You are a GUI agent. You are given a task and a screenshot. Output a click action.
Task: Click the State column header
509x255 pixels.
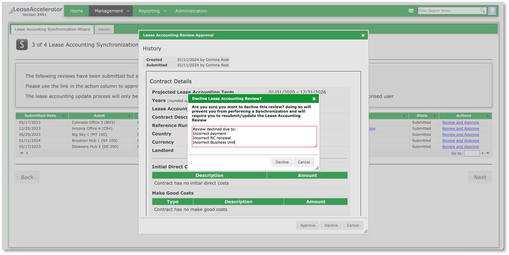[424, 116]
